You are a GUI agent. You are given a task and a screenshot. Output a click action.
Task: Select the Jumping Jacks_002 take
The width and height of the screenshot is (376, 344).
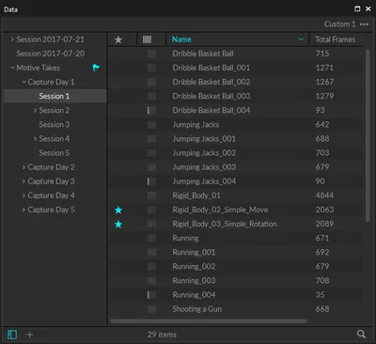204,153
